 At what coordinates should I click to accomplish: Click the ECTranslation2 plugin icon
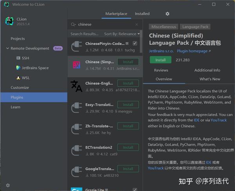coord(77,150)
